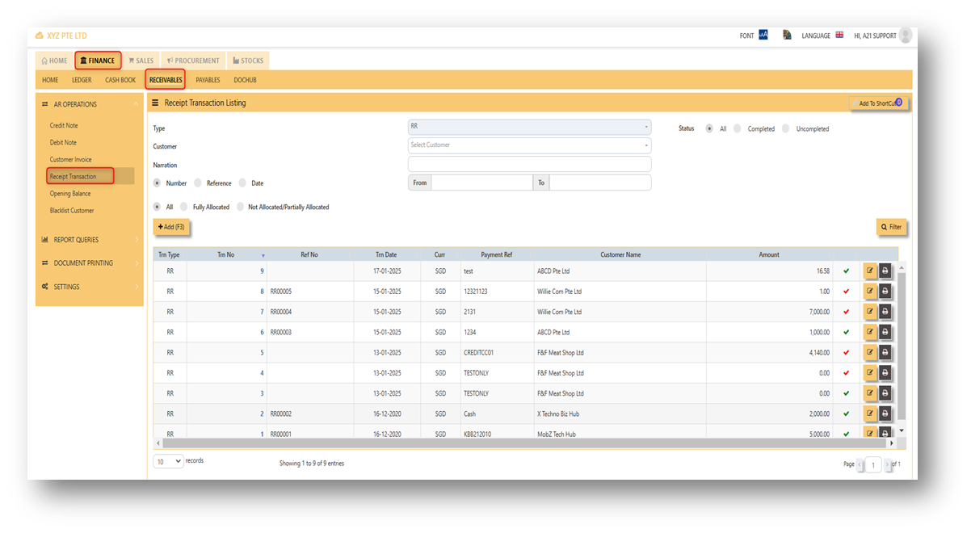The height and width of the screenshot is (533, 971).
Task: Choose the Number radio option
Action: pos(157,183)
